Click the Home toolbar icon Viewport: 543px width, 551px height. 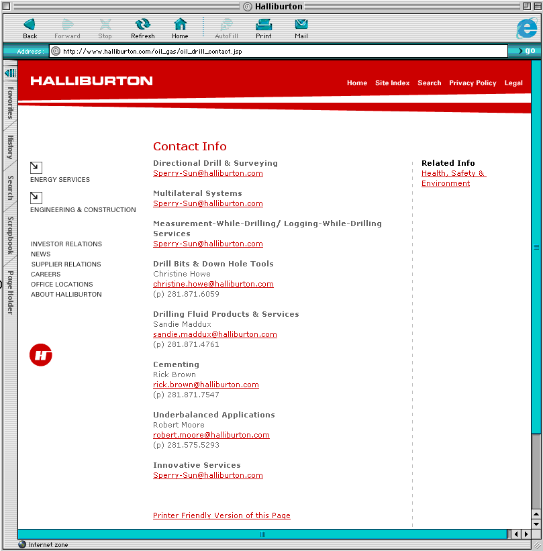click(180, 25)
